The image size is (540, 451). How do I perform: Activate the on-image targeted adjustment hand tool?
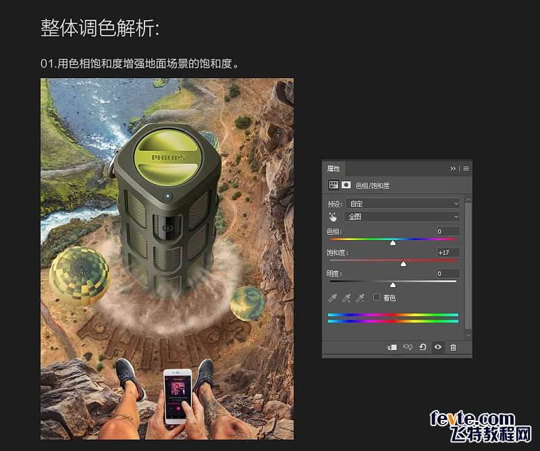point(333,217)
